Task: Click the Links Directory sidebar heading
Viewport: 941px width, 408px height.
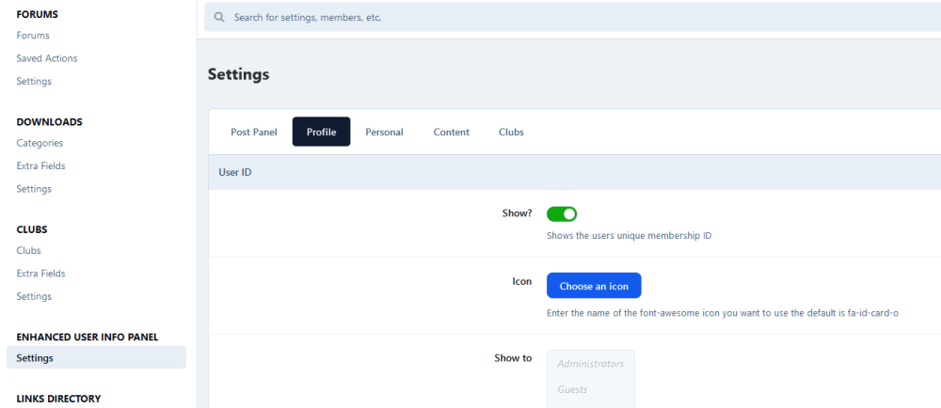Action: [x=58, y=399]
